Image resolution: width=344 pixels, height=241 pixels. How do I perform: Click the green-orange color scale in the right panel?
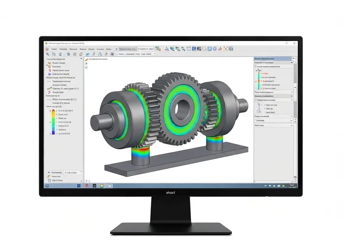pyautogui.click(x=259, y=80)
